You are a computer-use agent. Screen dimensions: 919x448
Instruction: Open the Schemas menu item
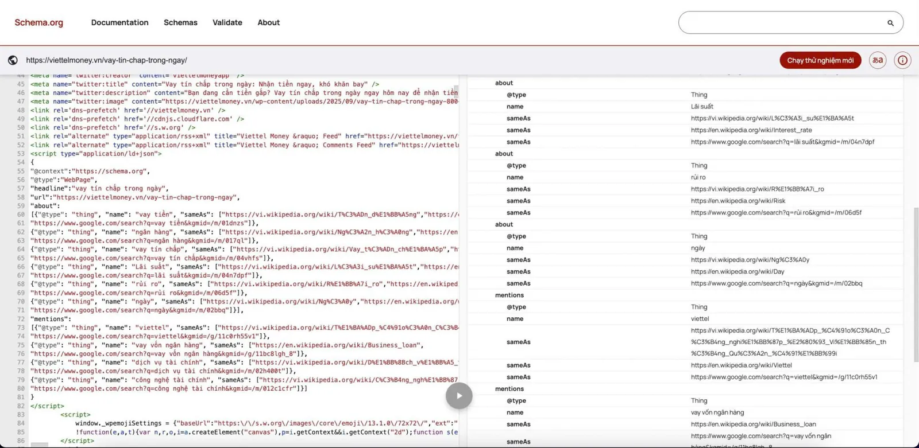(180, 22)
